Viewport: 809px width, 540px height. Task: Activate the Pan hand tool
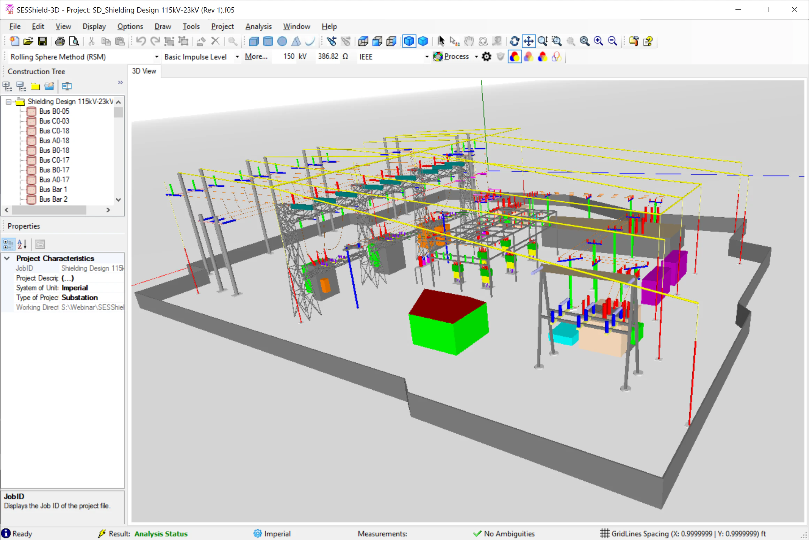[x=469, y=41]
